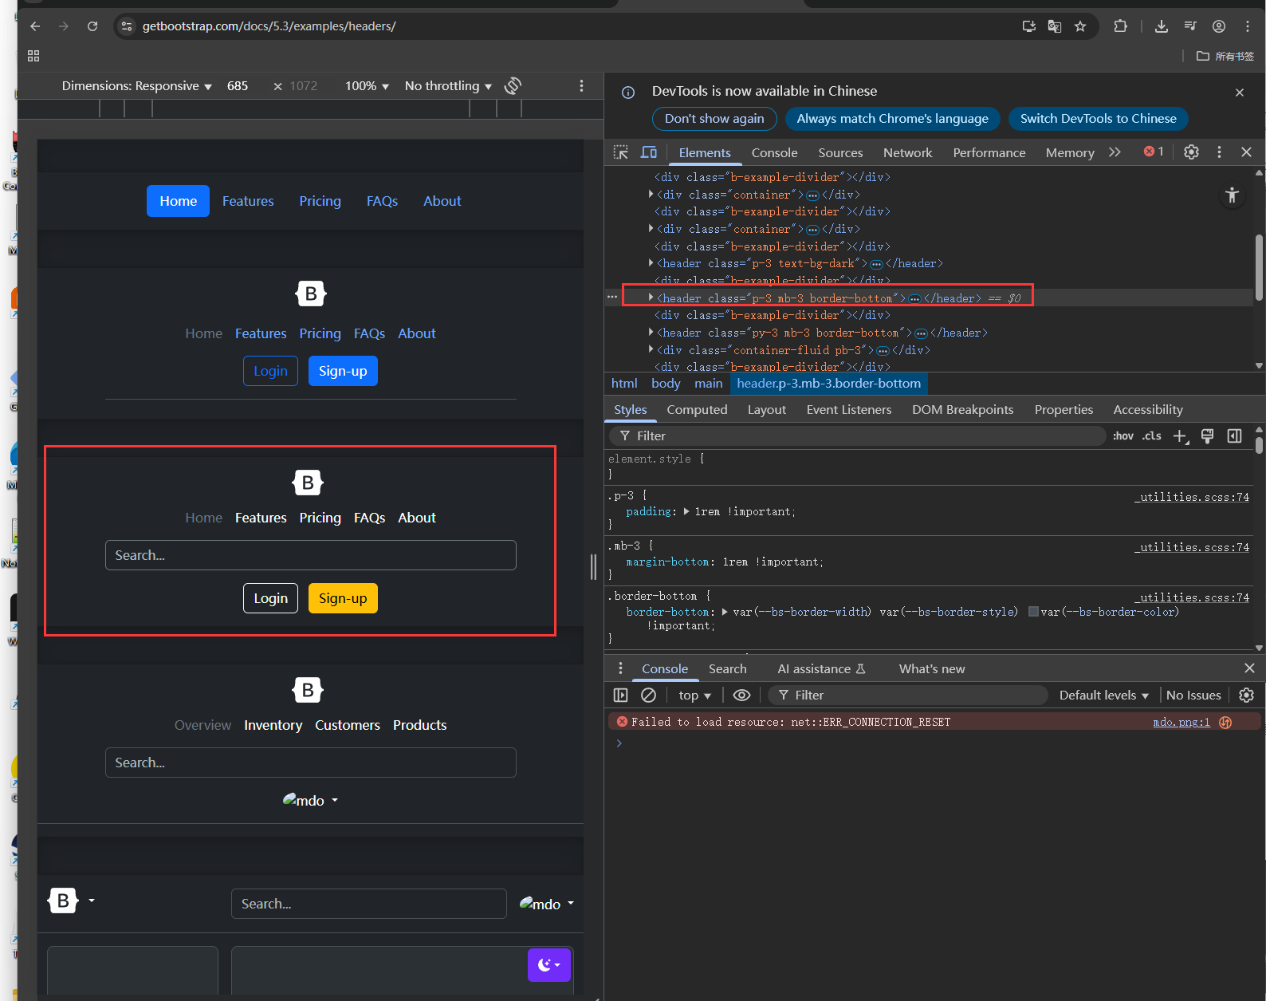Open the Network tab
Viewport: 1266px width, 1001px height.
pyautogui.click(x=907, y=152)
